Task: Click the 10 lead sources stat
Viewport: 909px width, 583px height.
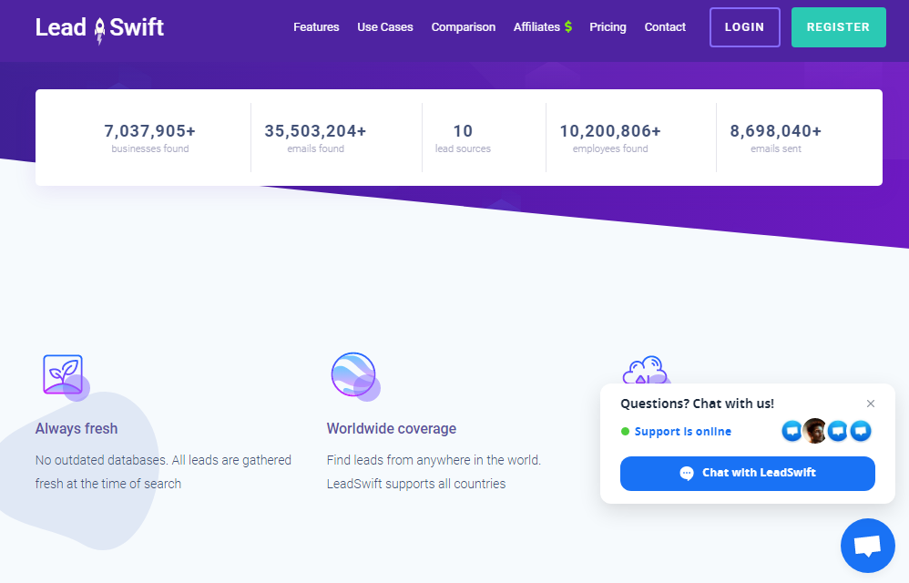Action: [x=463, y=138]
